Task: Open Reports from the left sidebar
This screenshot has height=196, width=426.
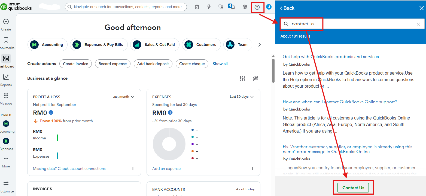Action: pyautogui.click(x=6, y=77)
